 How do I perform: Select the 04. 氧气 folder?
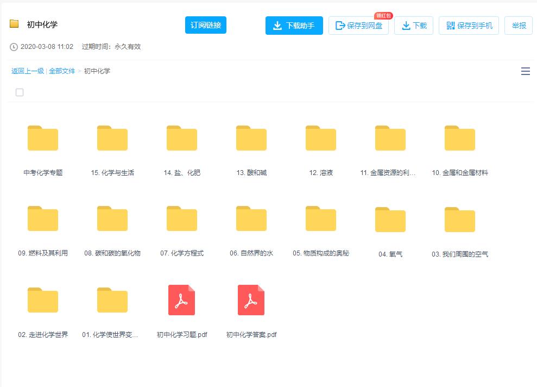tap(390, 219)
